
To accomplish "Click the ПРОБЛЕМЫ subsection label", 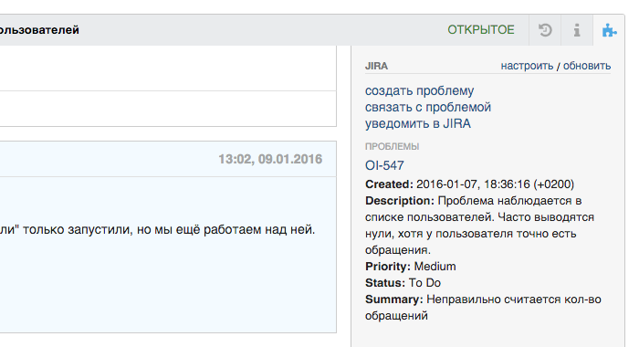I will tap(392, 146).
